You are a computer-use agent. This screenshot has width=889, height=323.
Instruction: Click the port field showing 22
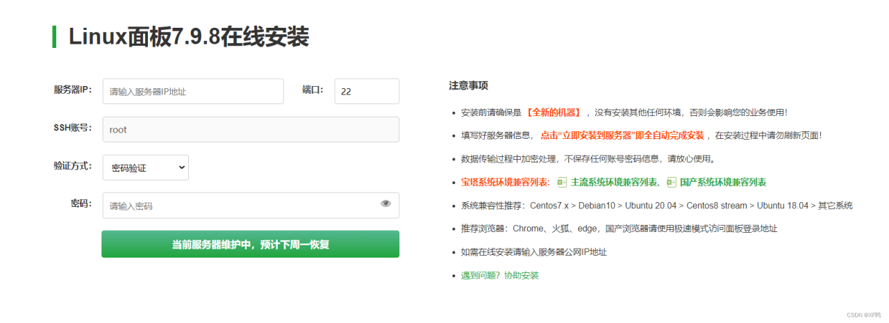(x=367, y=92)
